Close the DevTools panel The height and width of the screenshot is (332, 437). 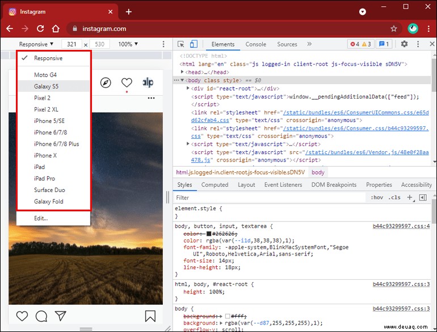(432, 44)
